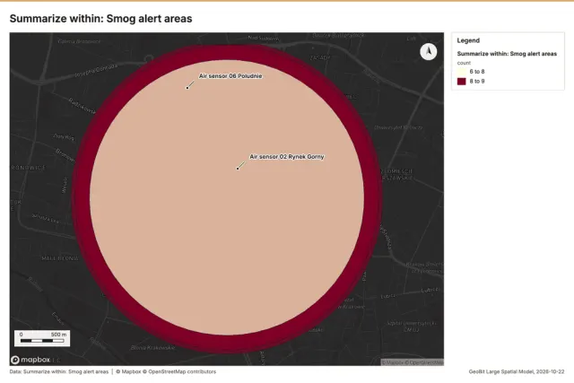The image size is (574, 383).
Task: Click the ZASADY map label
Action: point(319,57)
